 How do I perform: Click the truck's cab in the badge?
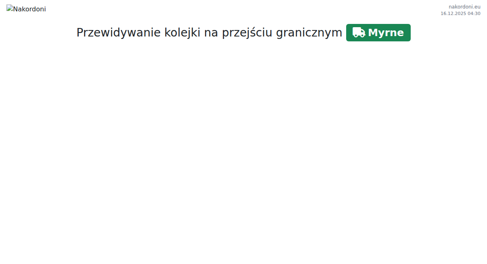(363, 32)
